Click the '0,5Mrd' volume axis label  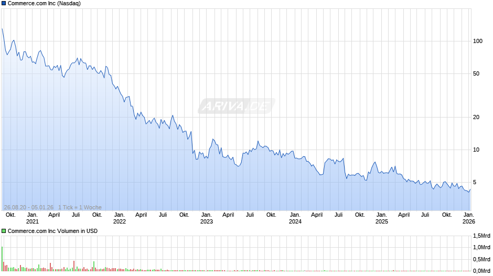point(481,259)
